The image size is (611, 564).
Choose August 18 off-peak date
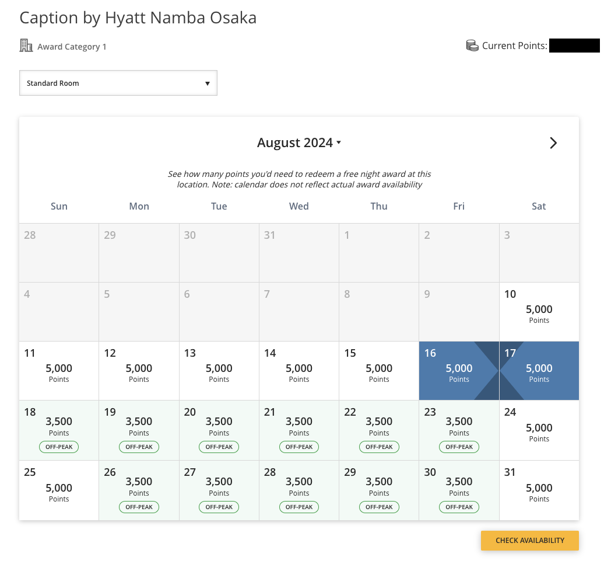[x=59, y=430]
